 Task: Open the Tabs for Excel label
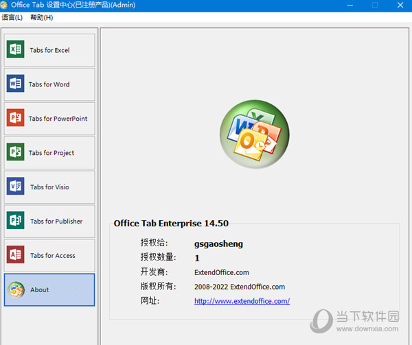[x=49, y=50]
